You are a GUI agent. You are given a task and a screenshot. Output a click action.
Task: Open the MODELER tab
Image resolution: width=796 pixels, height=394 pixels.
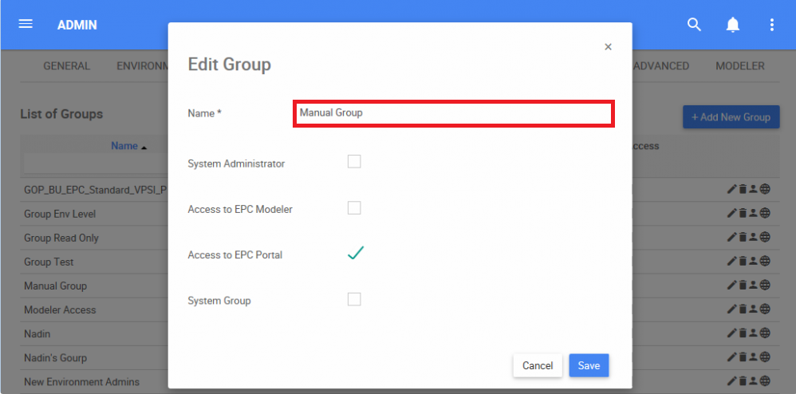point(739,66)
